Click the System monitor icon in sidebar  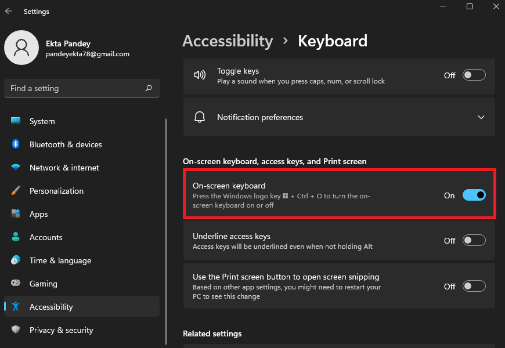click(16, 121)
